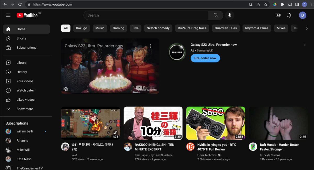Open the hamburger guide menu
The image size is (314, 170).
click(x=8, y=15)
